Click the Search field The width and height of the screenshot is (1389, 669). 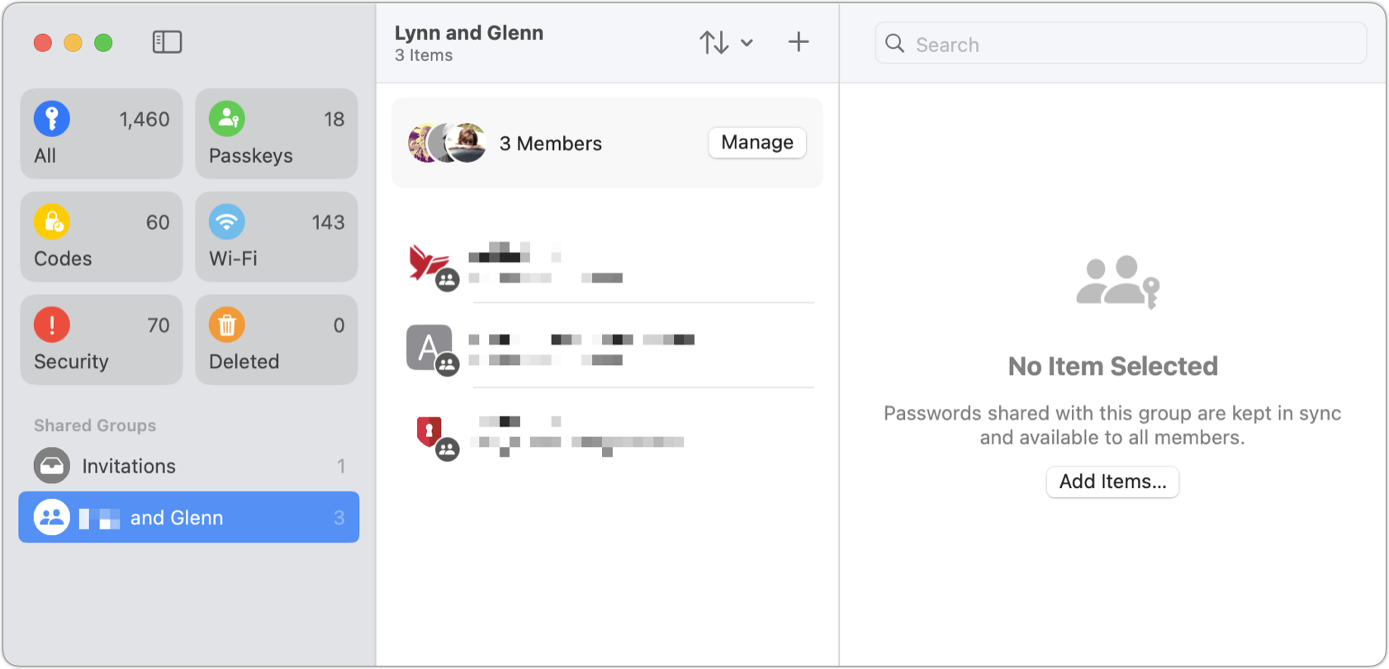coord(1121,44)
